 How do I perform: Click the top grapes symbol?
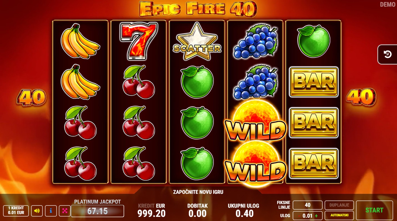coord(255,41)
